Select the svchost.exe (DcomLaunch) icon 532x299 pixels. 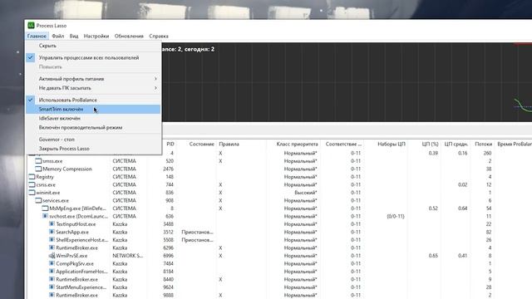[x=45, y=216]
